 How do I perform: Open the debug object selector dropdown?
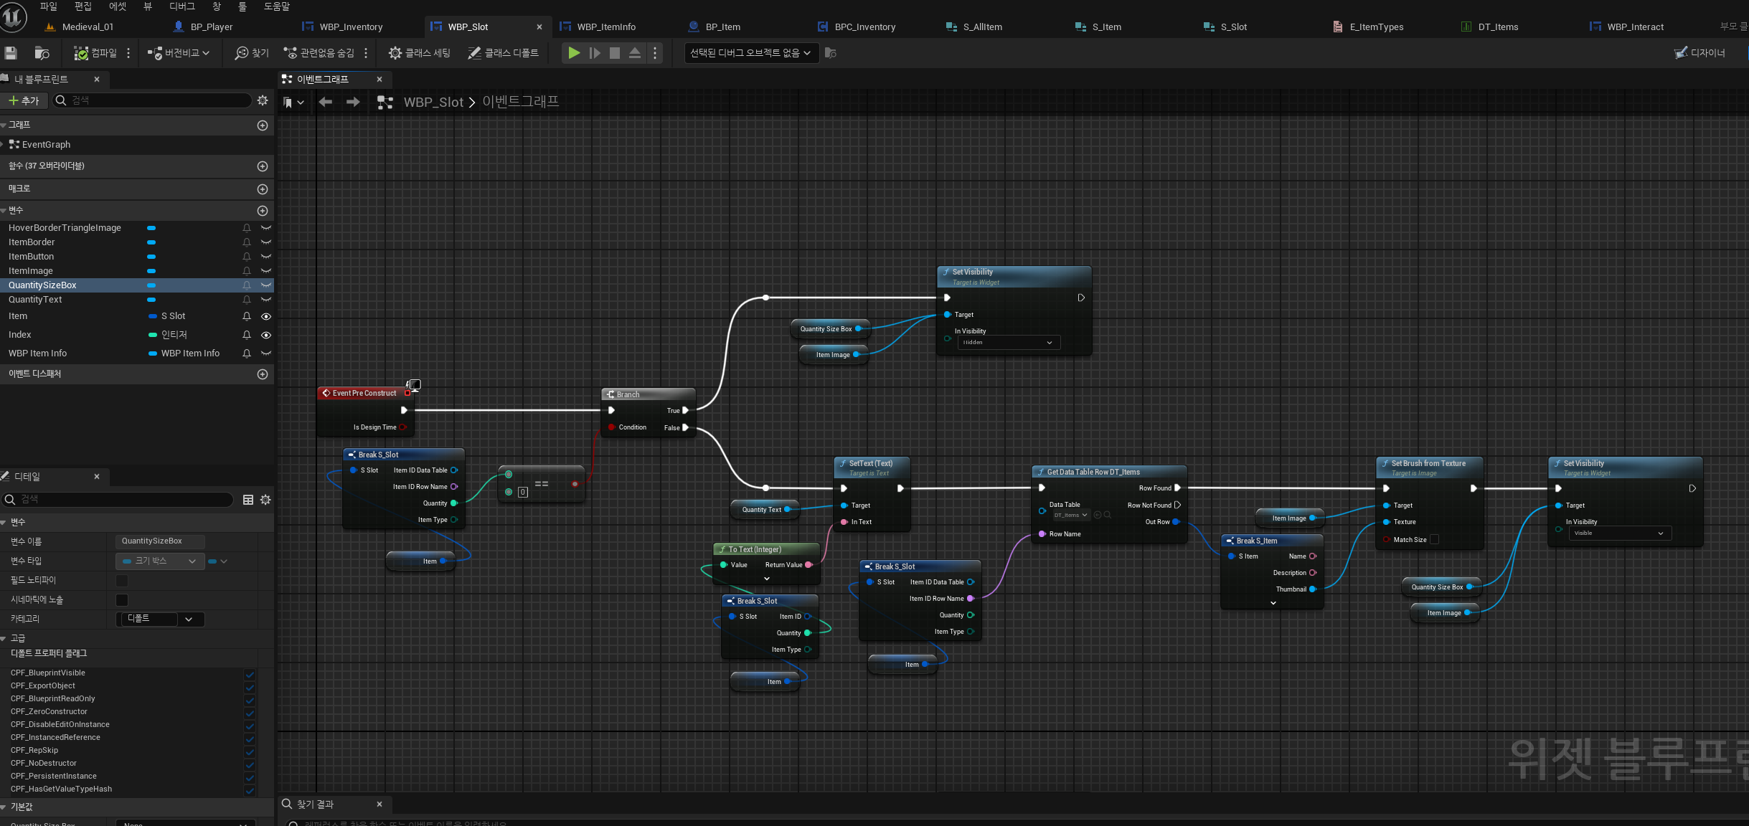751,53
